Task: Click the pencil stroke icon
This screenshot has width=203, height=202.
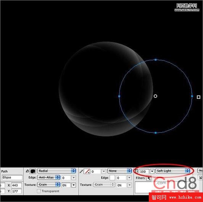Action: 81,171
